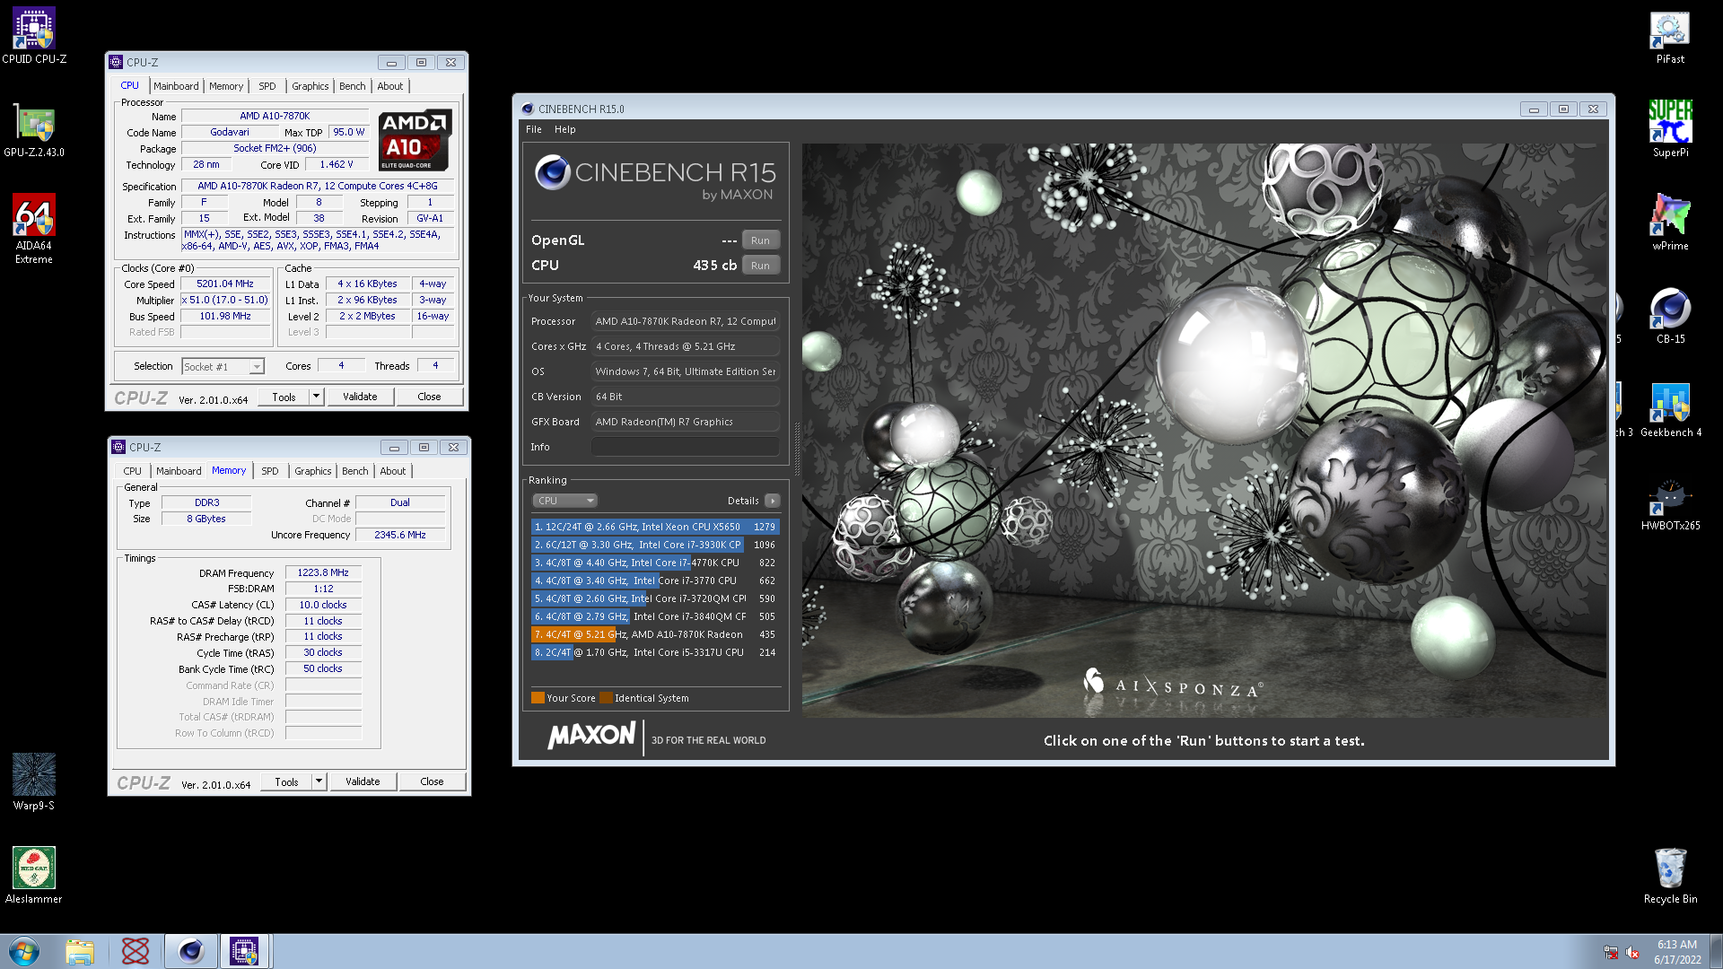Viewport: 1723px width, 969px height.
Task: Click the network tray icon
Action: tap(1611, 952)
